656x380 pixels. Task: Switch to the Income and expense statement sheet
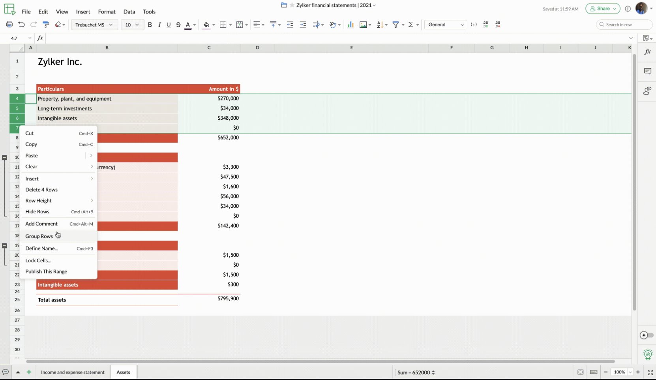coord(73,372)
